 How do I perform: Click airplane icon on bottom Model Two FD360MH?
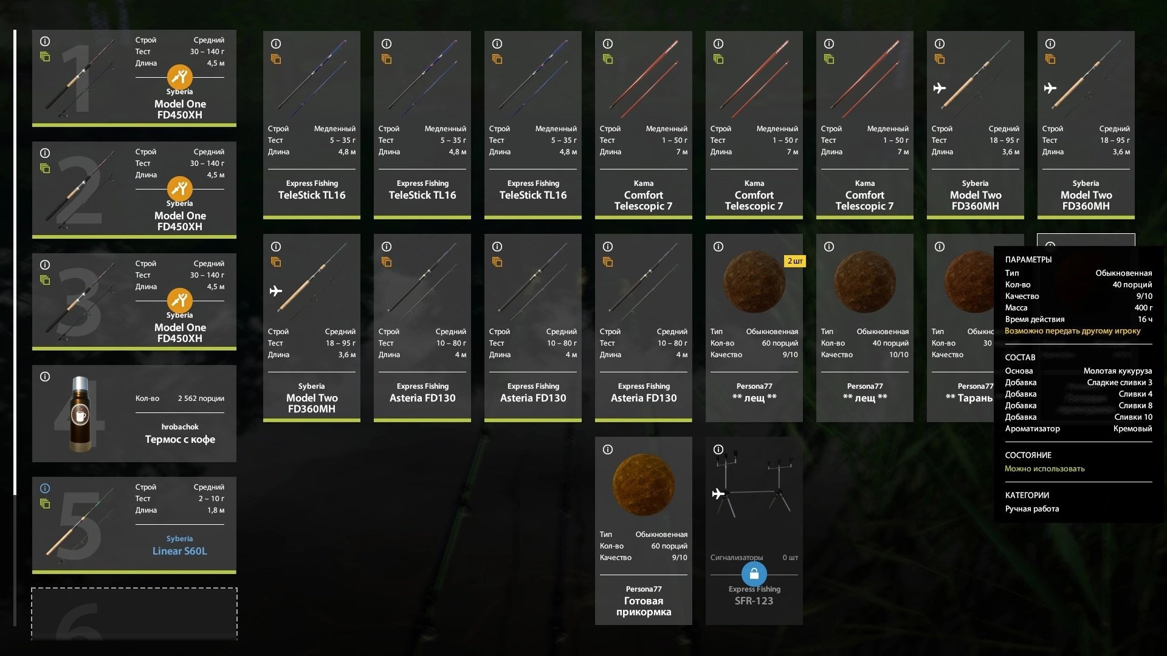(276, 291)
